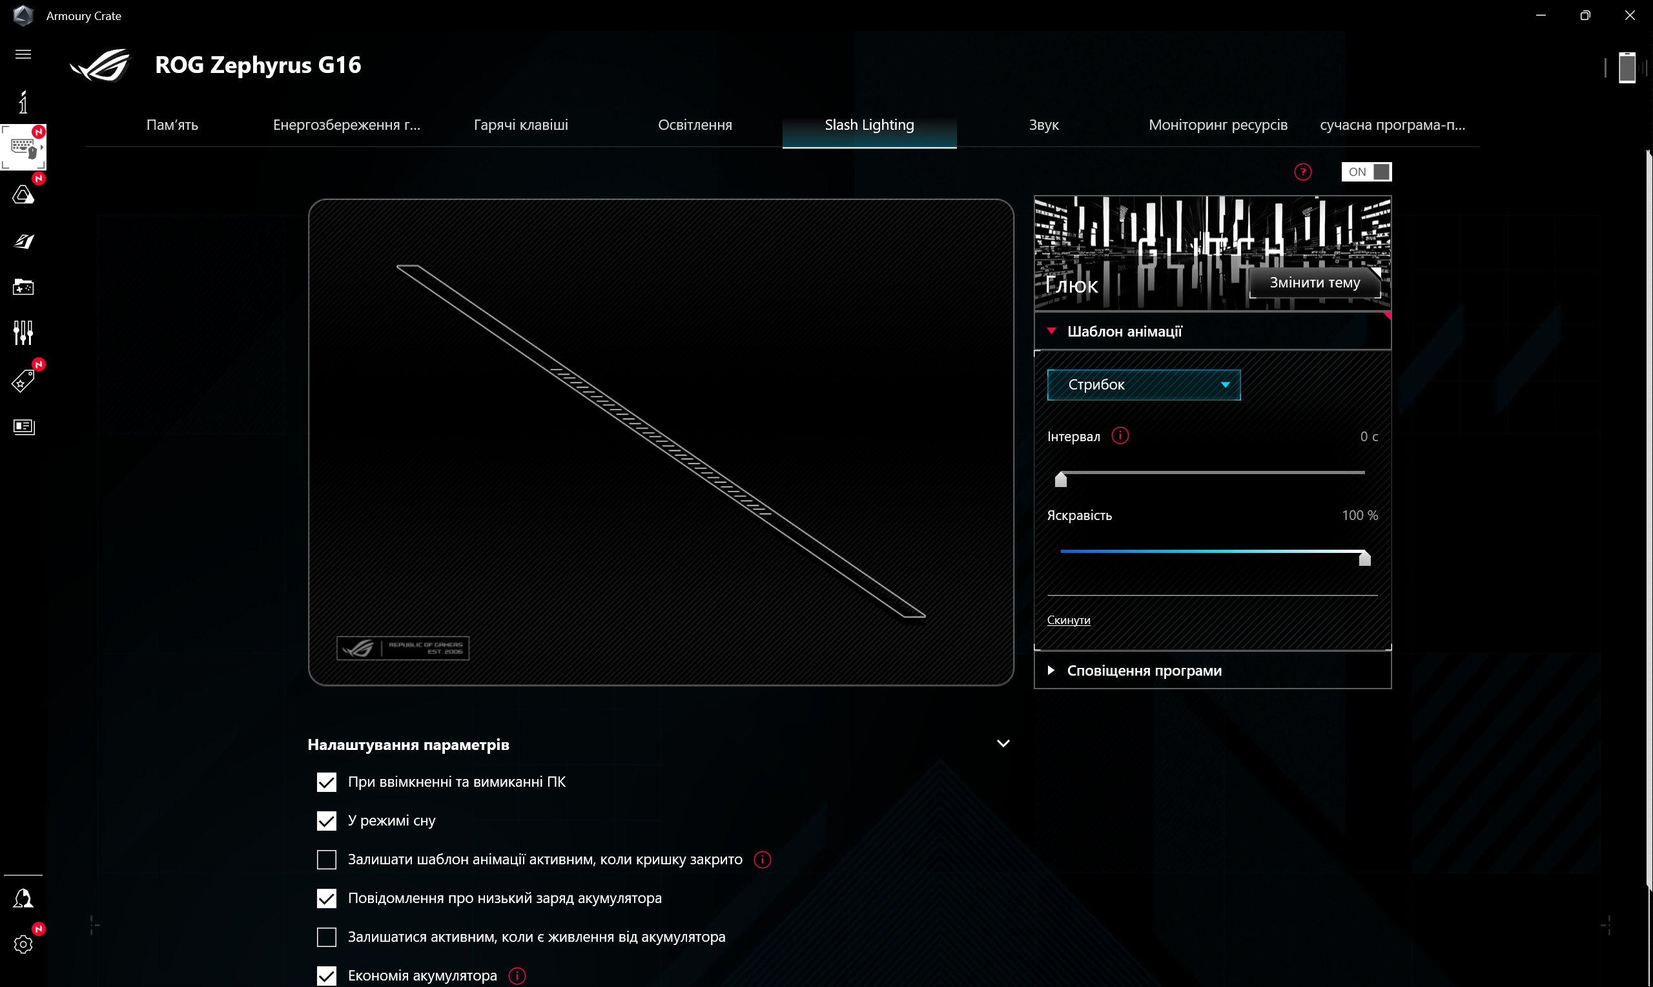1653x987 pixels.
Task: Open the user profile icon at bottom sidebar
Action: 24,899
